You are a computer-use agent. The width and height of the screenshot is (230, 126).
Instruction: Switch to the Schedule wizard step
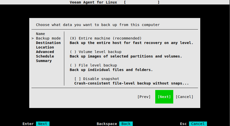pos(45,56)
